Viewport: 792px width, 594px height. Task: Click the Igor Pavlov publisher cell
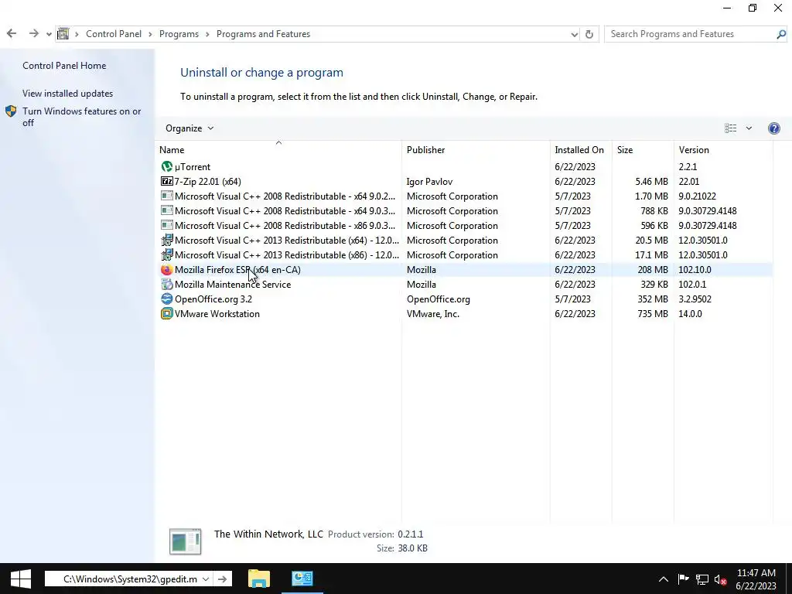(429, 181)
